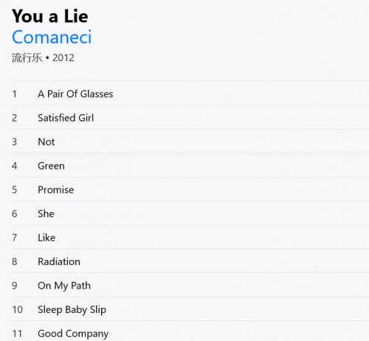Click track number 1
The width and height of the screenshot is (369, 341).
[x=15, y=94]
